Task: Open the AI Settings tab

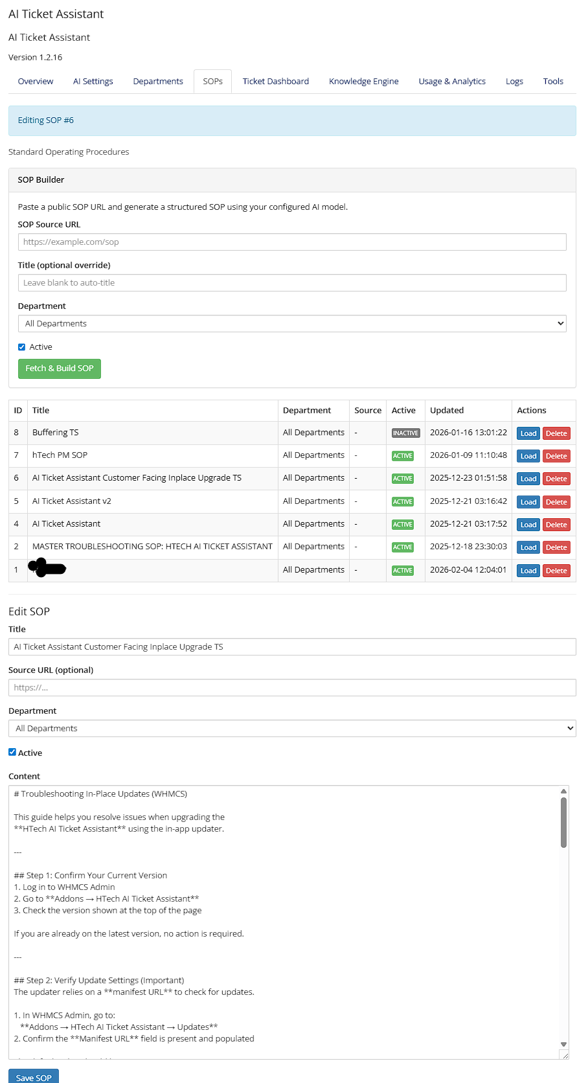Action: click(93, 82)
